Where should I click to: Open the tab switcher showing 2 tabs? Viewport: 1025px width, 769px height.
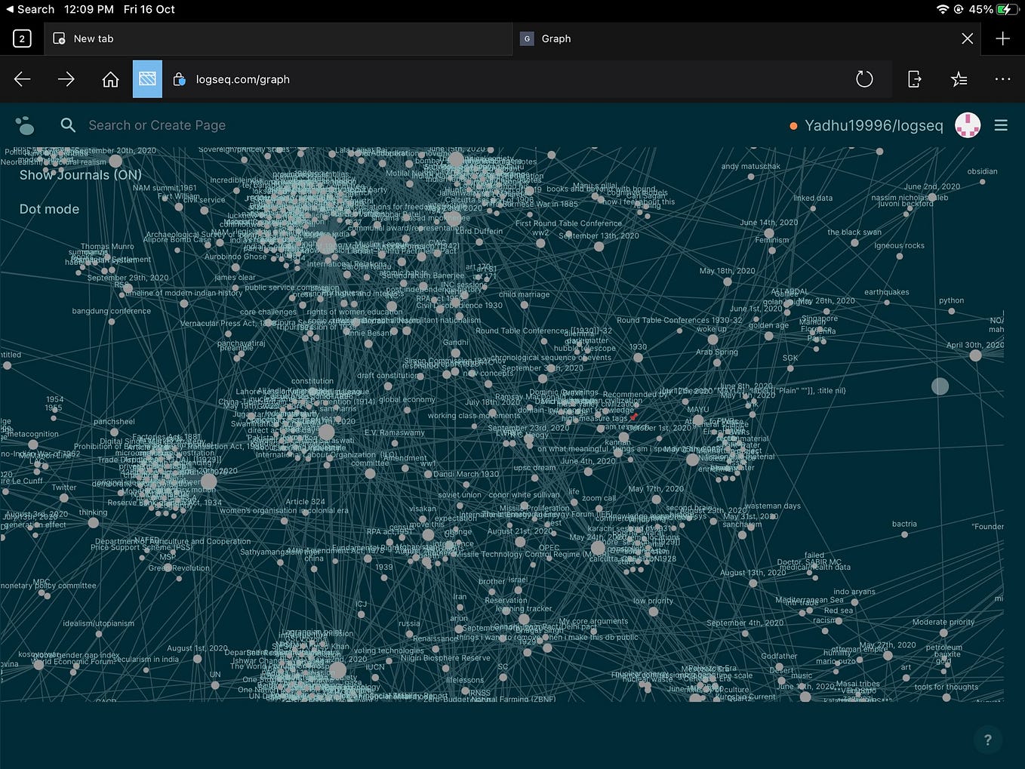[x=22, y=38]
